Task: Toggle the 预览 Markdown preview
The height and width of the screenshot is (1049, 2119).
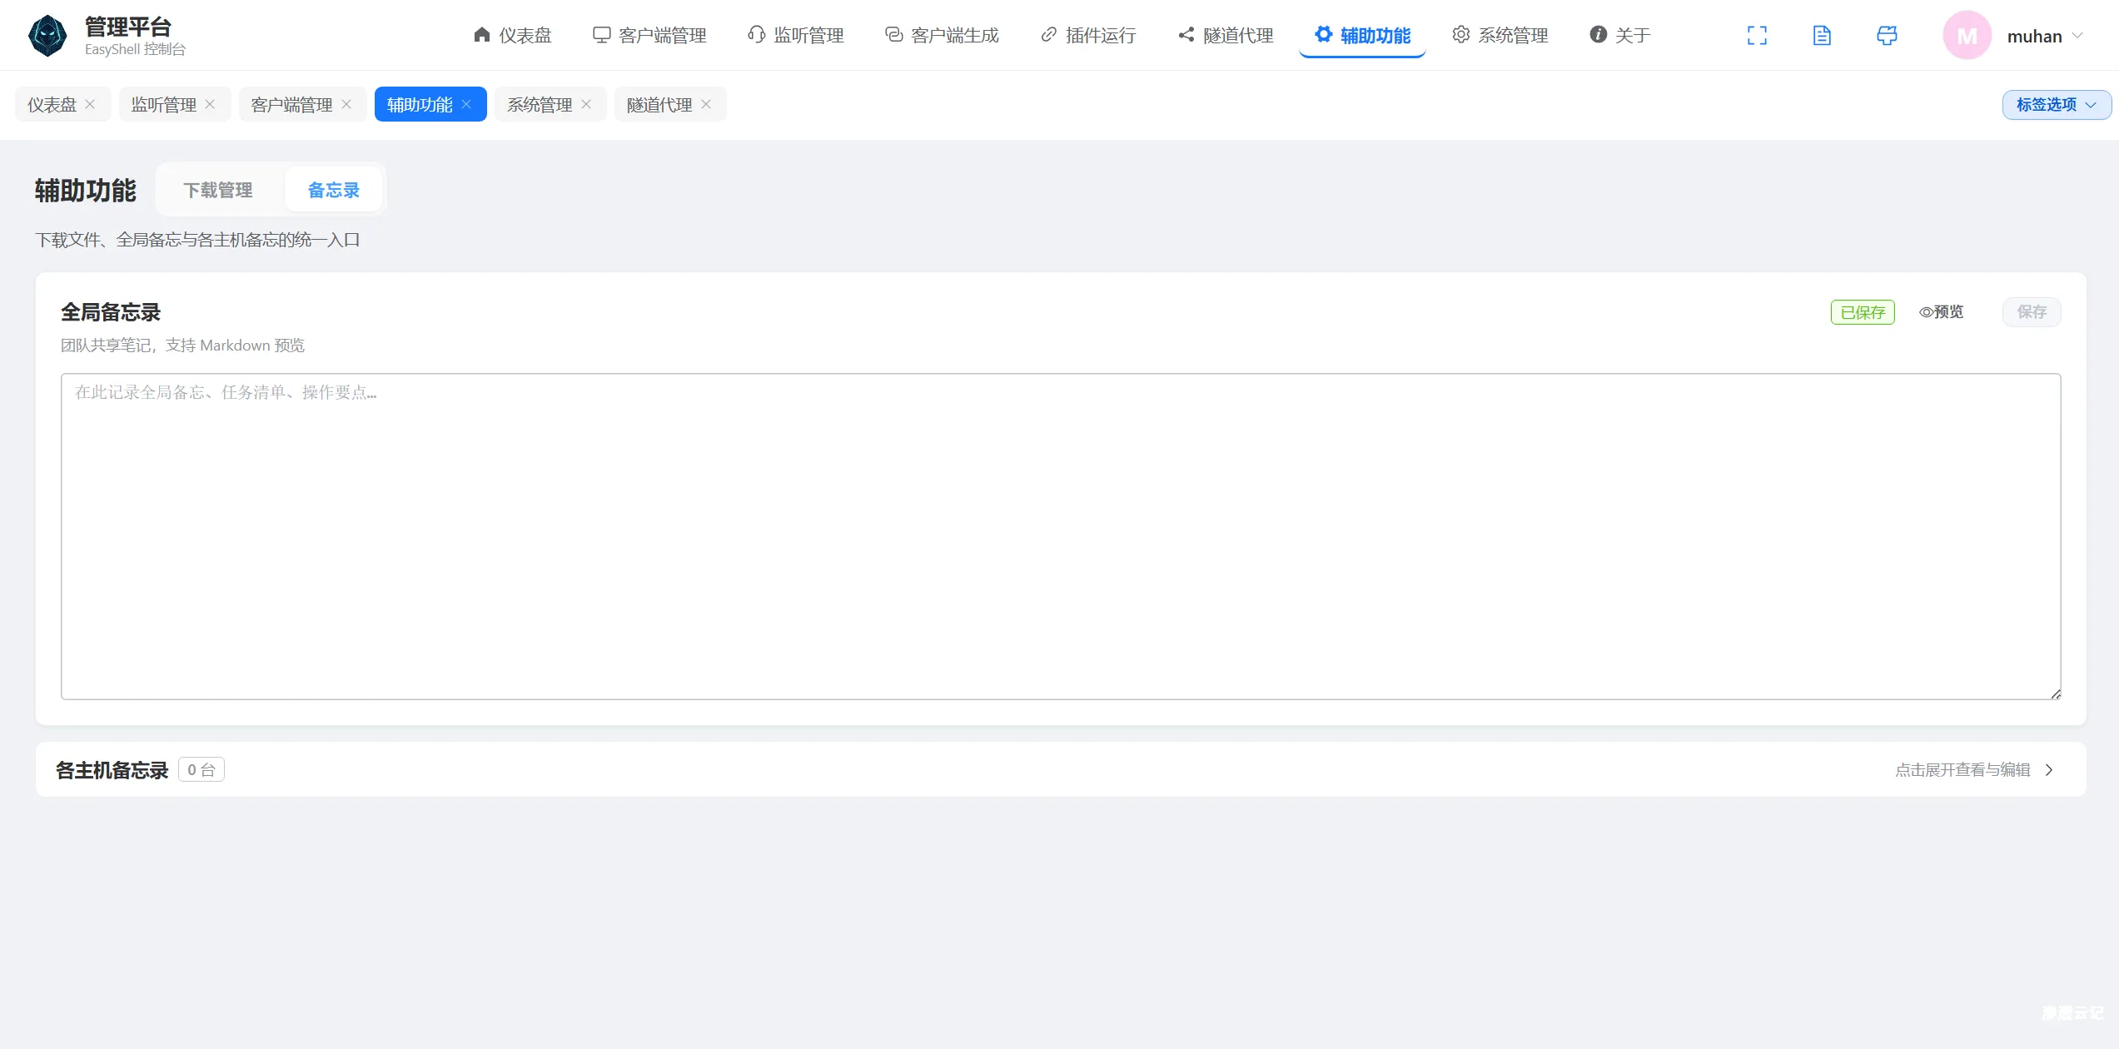Action: click(1941, 312)
